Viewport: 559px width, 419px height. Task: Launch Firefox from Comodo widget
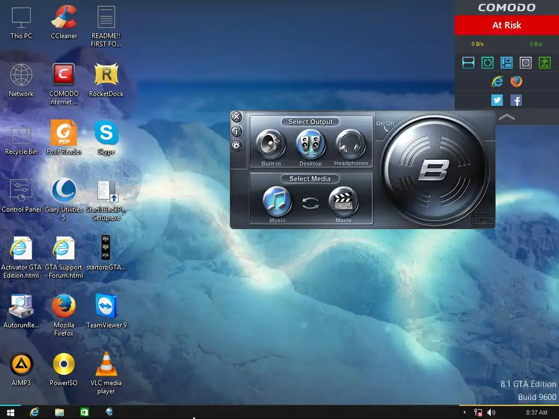point(516,81)
